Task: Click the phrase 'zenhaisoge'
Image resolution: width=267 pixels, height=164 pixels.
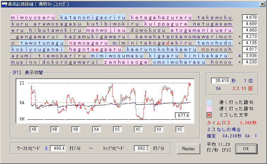Action: 126,62
